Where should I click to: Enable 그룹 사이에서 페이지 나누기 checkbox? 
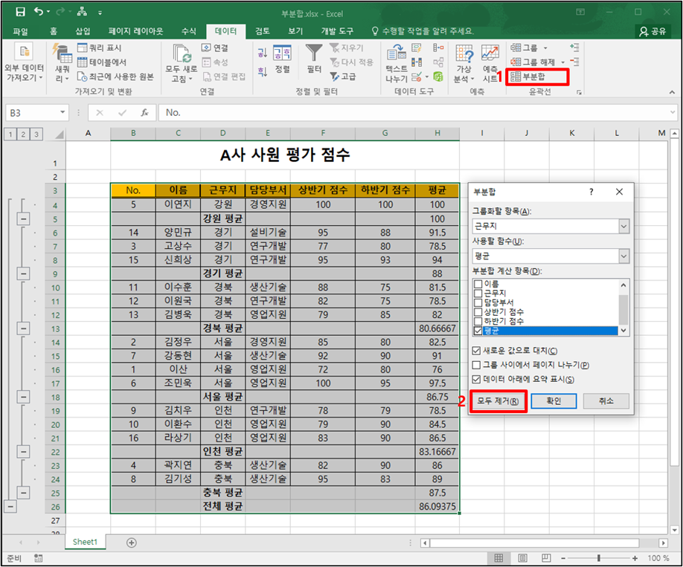click(x=476, y=365)
